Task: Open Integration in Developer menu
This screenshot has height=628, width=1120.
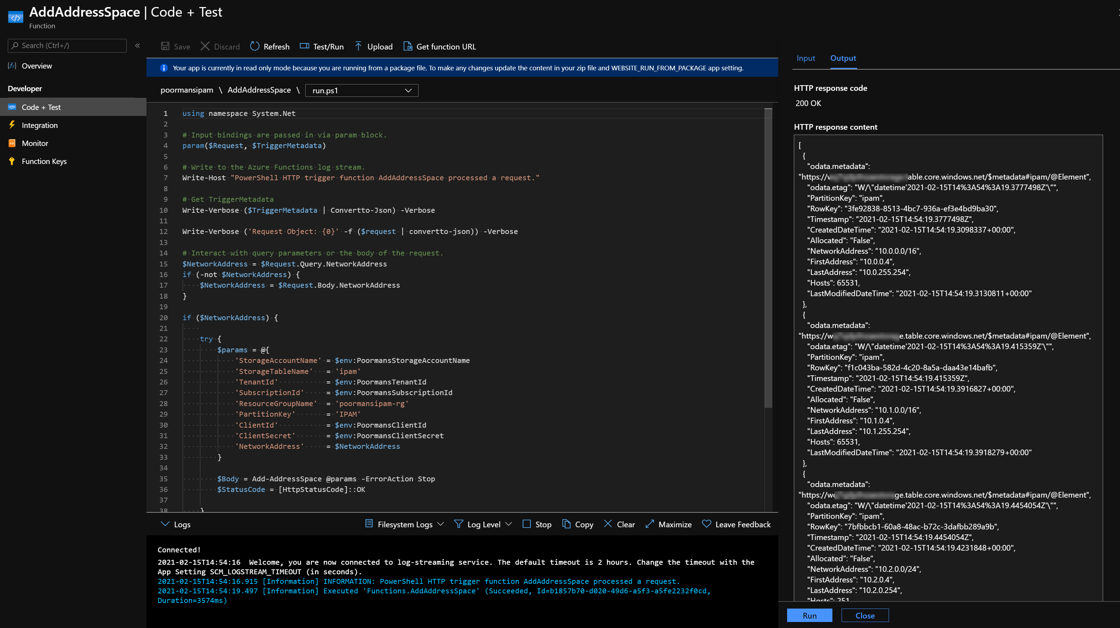Action: click(x=40, y=125)
